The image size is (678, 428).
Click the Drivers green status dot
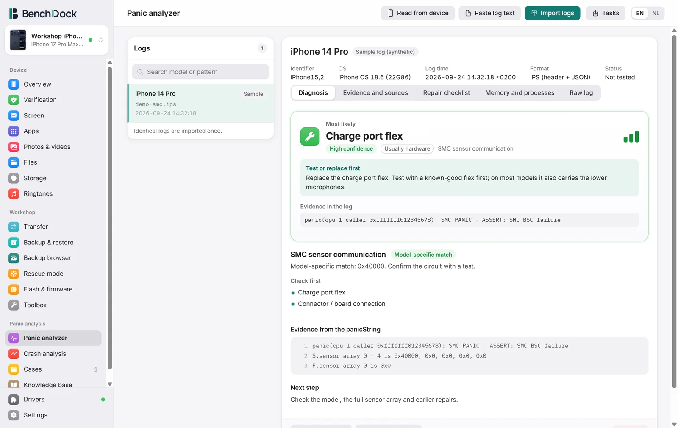(x=103, y=400)
